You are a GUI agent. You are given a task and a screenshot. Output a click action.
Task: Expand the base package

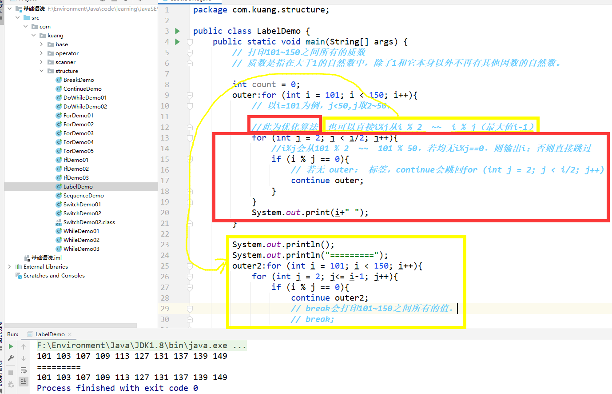click(41, 44)
